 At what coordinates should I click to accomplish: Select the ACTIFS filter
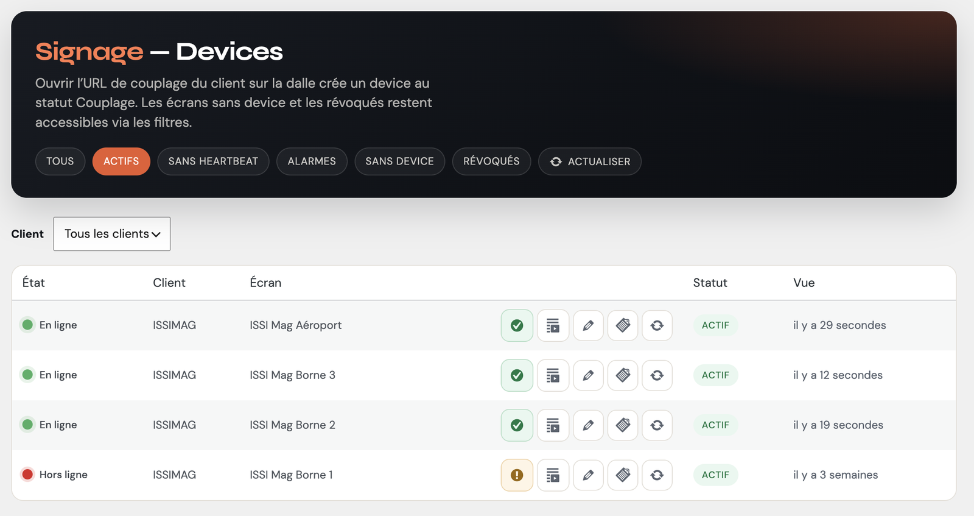121,161
